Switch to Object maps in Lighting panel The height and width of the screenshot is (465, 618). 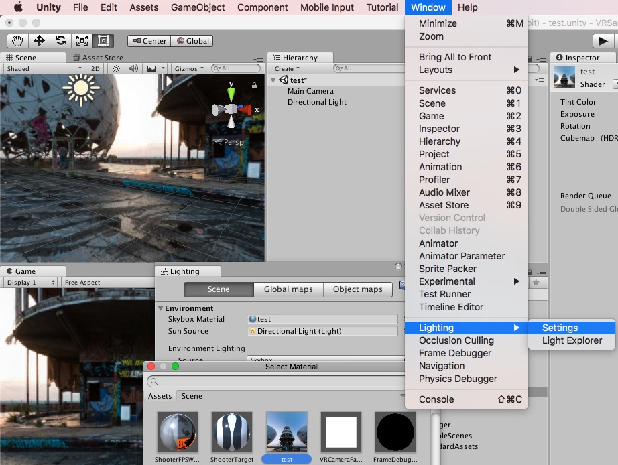pos(357,289)
